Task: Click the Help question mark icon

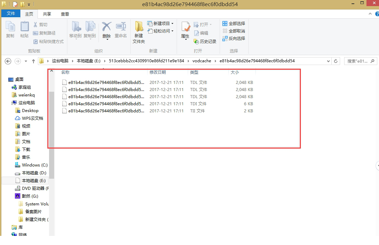Action: [377, 14]
